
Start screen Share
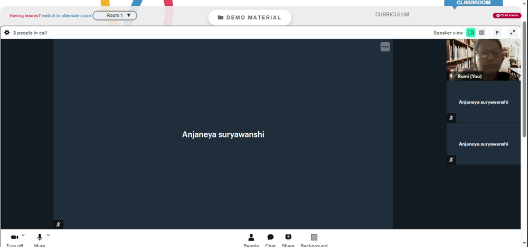[x=288, y=240]
